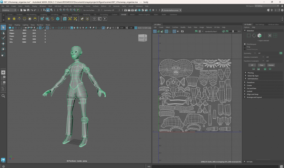Click the teal Arnold Volume cube shelf icon
Viewport: 284px width, 168px height.
tap(58, 19)
